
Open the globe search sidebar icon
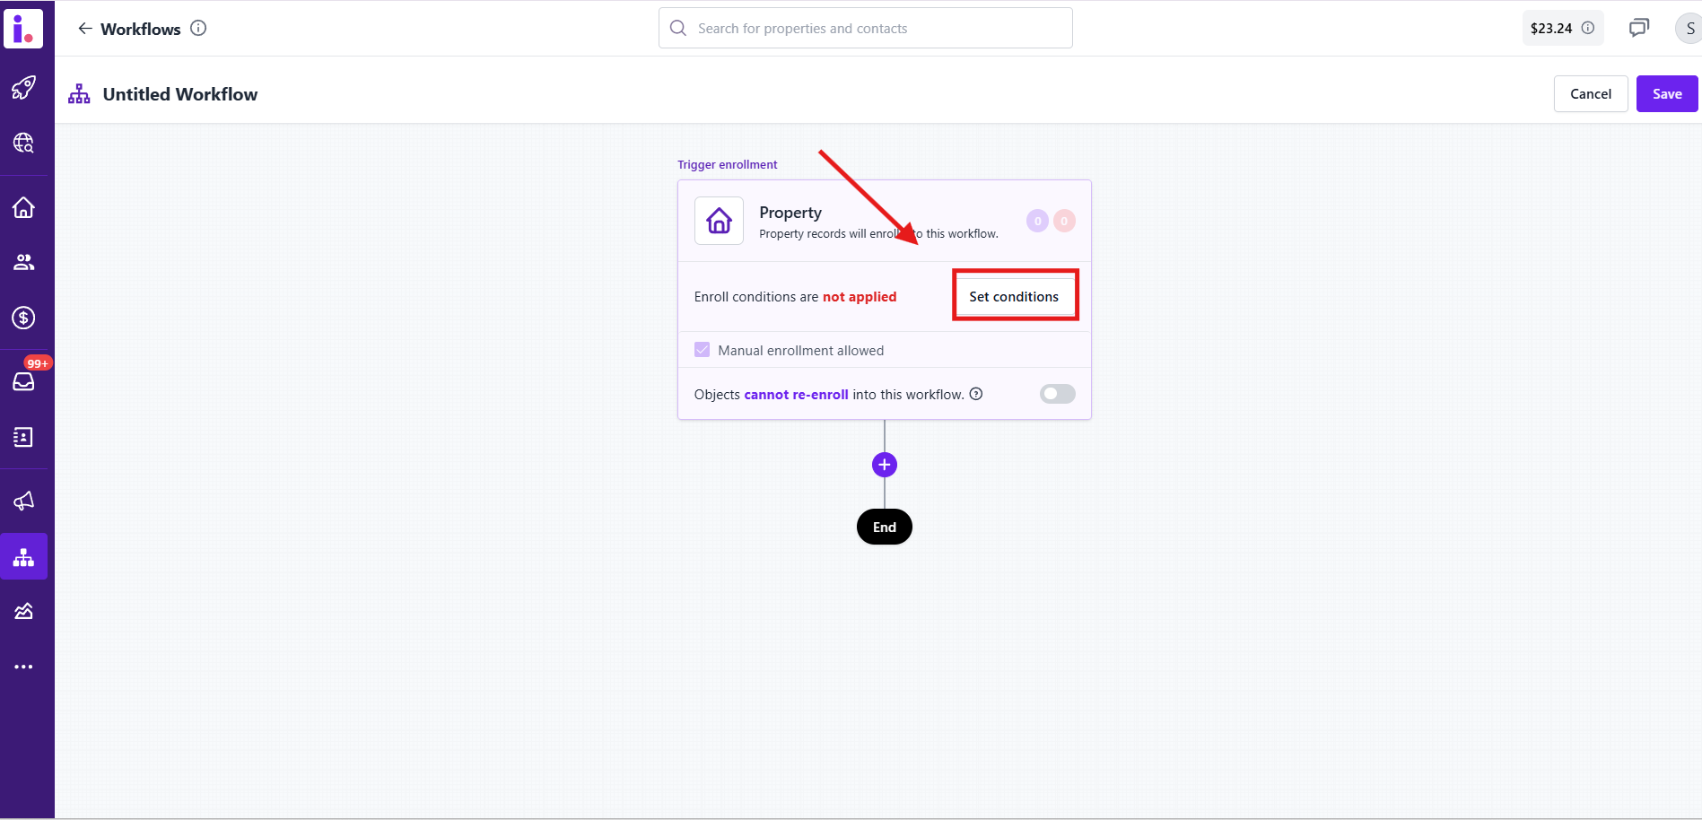coord(23,143)
